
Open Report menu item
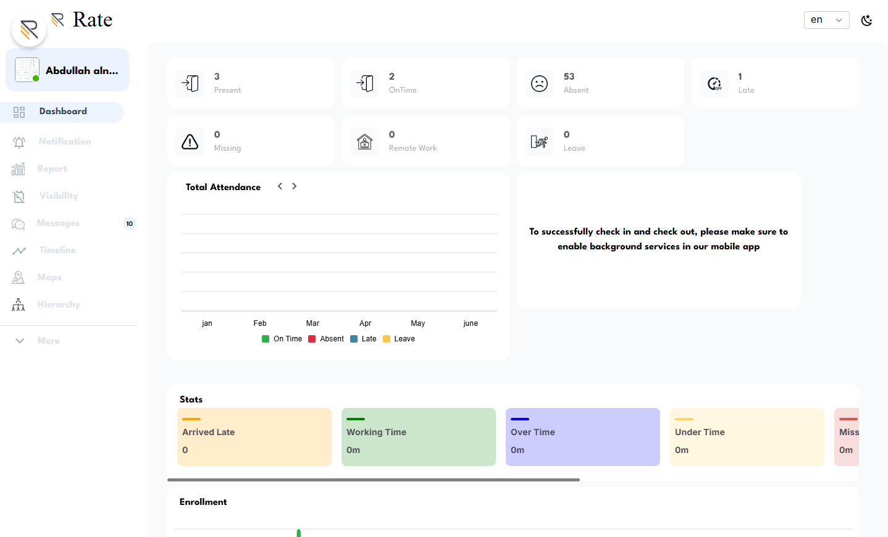pyautogui.click(x=52, y=169)
